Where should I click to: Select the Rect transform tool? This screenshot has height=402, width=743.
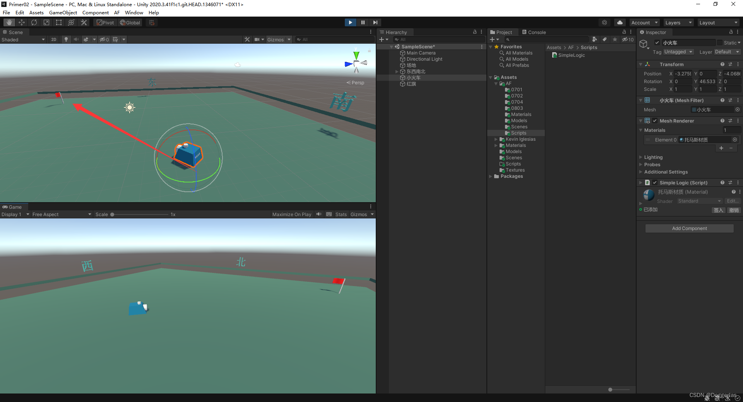coord(59,22)
